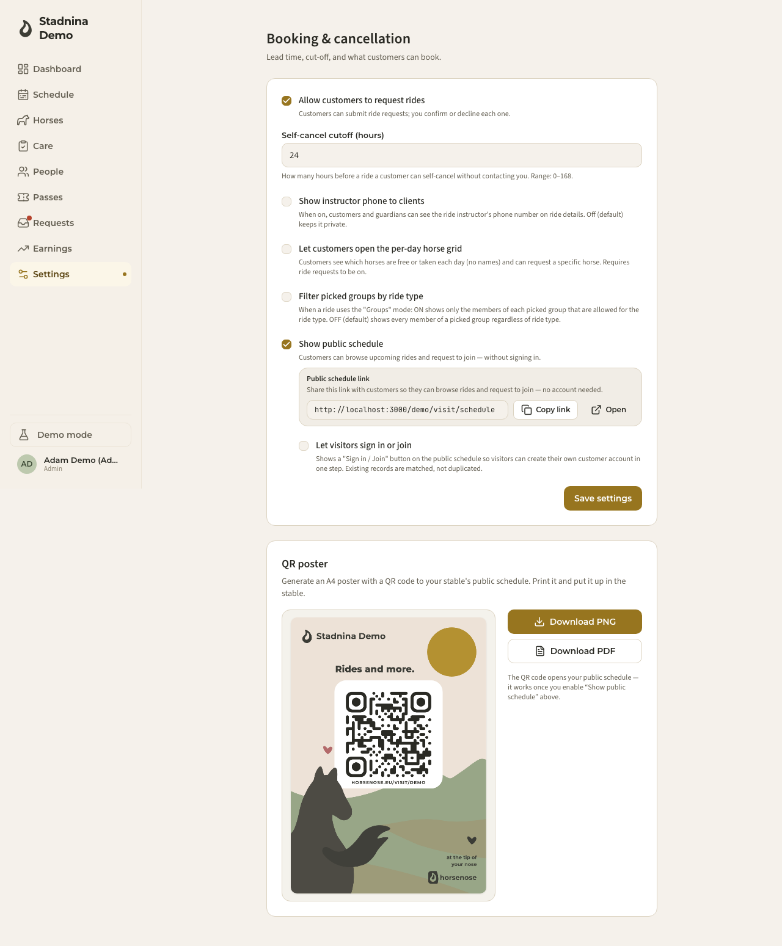Viewport: 782px width, 946px height.
Task: Open the Earnings page
Action: point(70,249)
